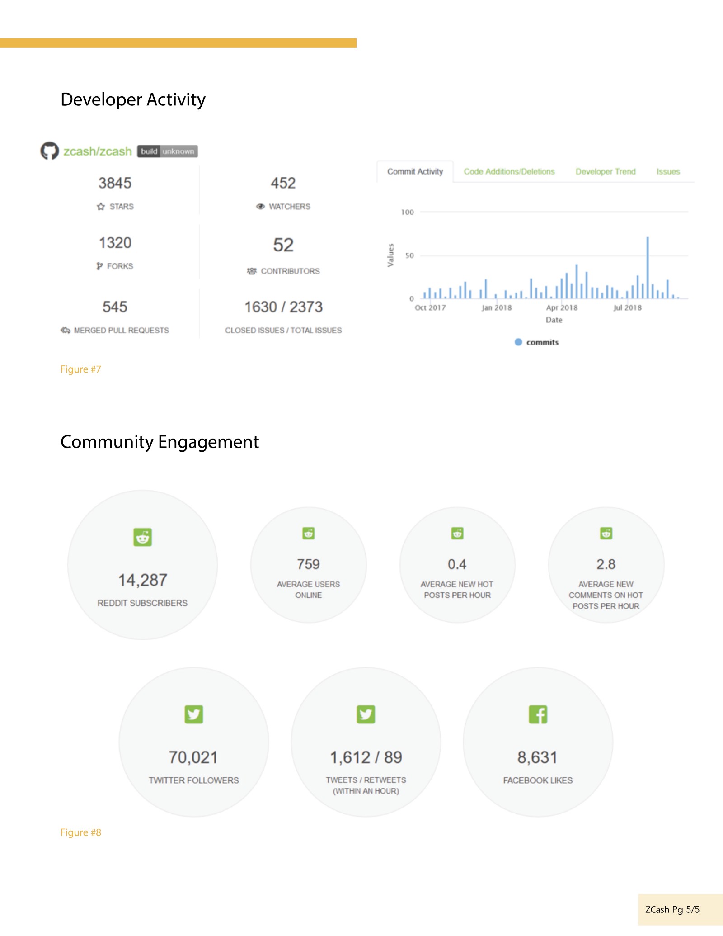Click the merge icon beside MERGED PULL REQUESTS
The width and height of the screenshot is (723, 936).
click(66, 331)
